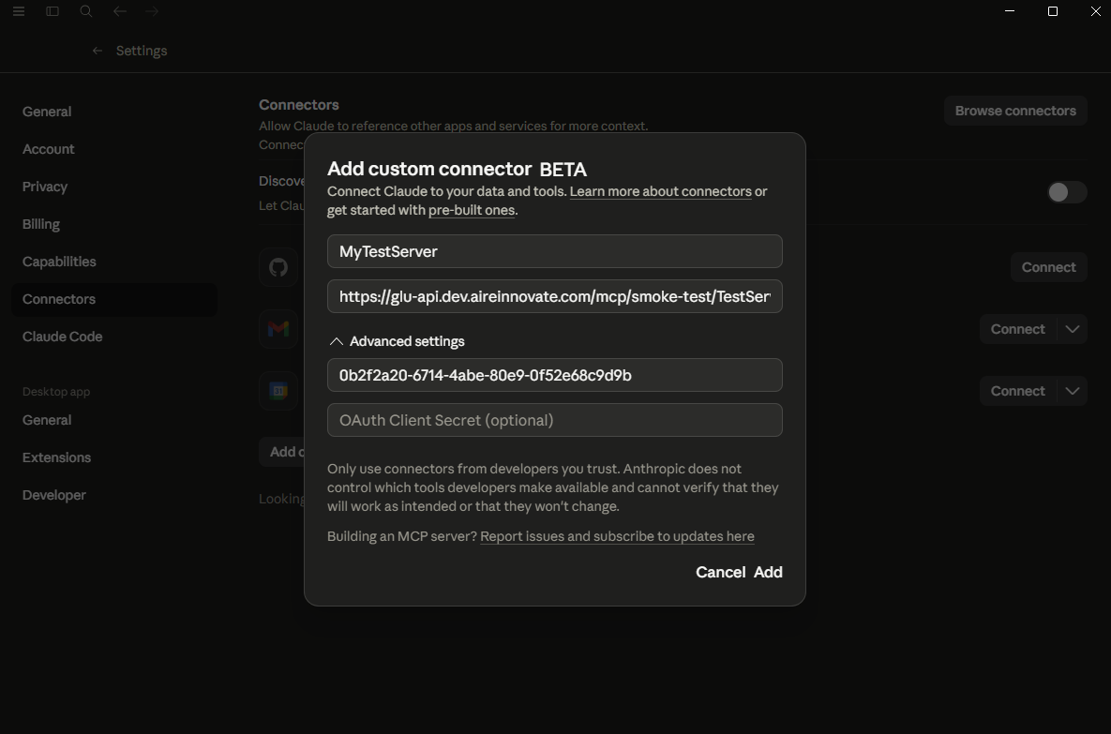Click the Settings page title
This screenshot has width=1111, height=734.
coord(142,51)
